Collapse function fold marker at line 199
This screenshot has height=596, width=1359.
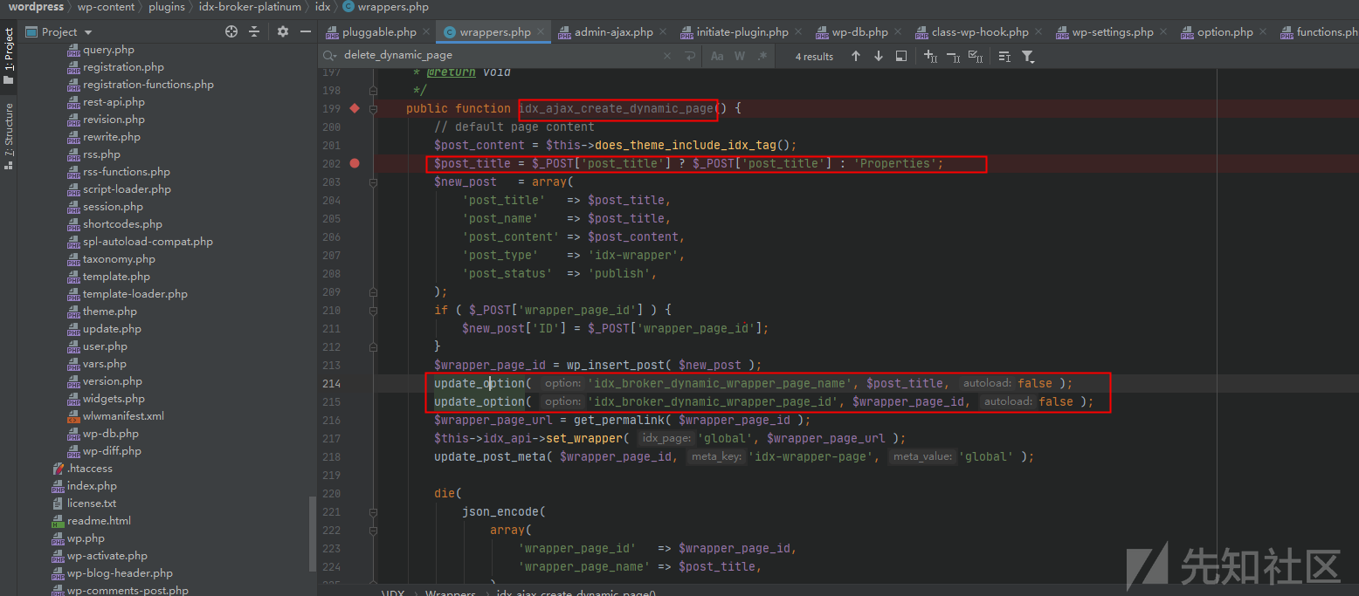[373, 108]
